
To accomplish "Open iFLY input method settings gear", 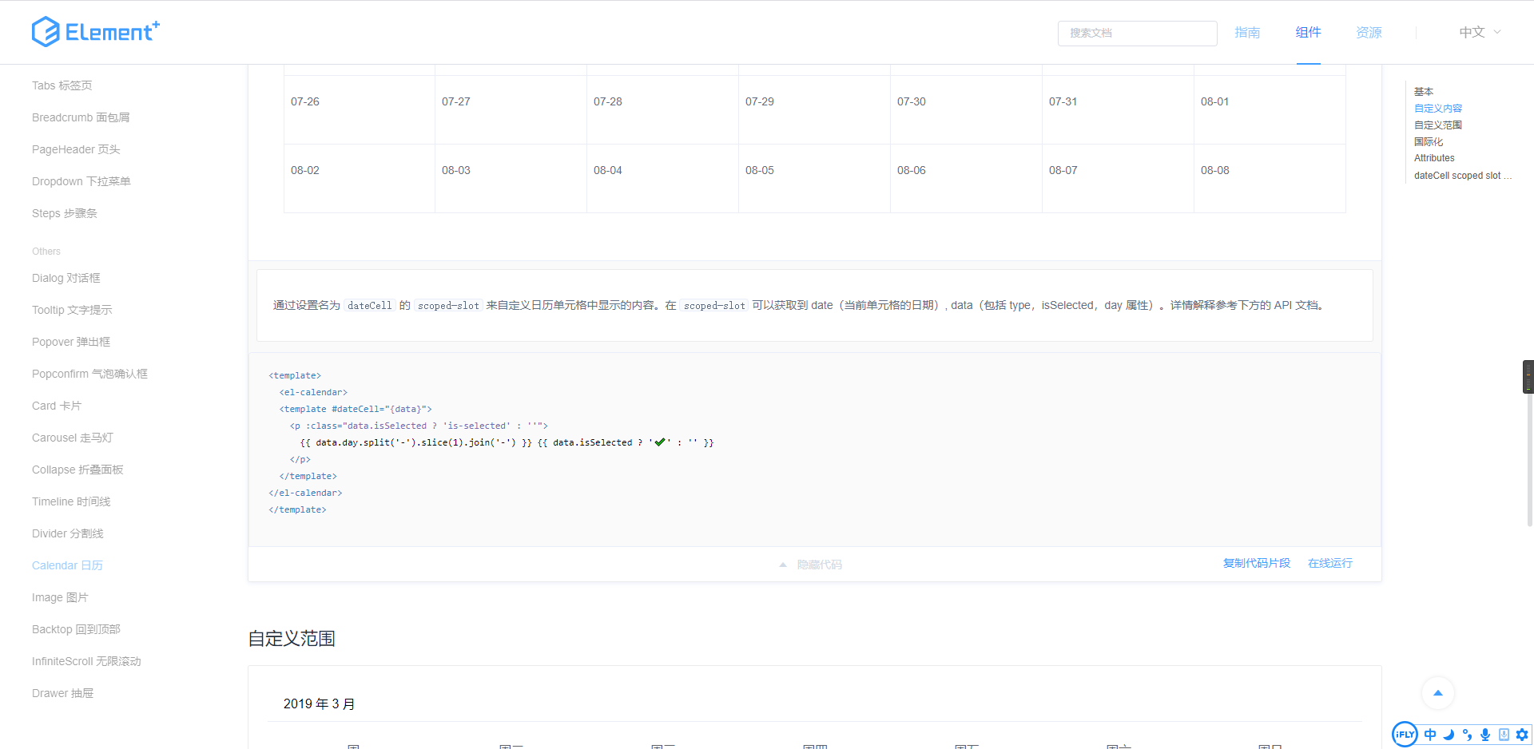I will pyautogui.click(x=1522, y=735).
